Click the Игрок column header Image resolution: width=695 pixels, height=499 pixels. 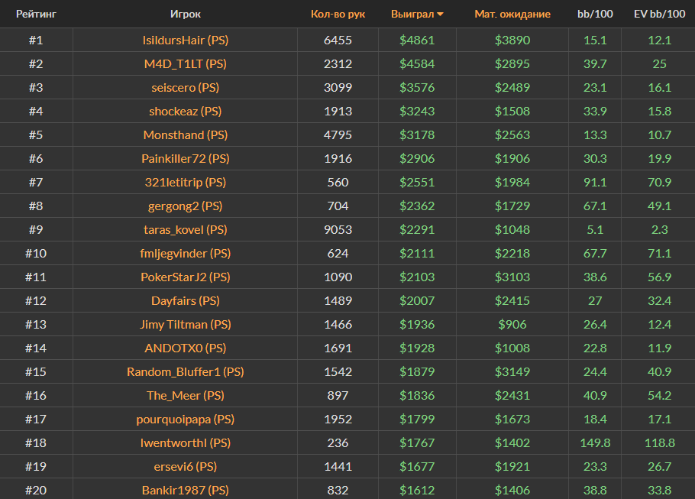[186, 15]
